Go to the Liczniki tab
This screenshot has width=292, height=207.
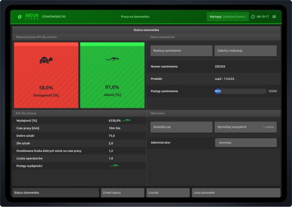pyautogui.click(x=168, y=193)
